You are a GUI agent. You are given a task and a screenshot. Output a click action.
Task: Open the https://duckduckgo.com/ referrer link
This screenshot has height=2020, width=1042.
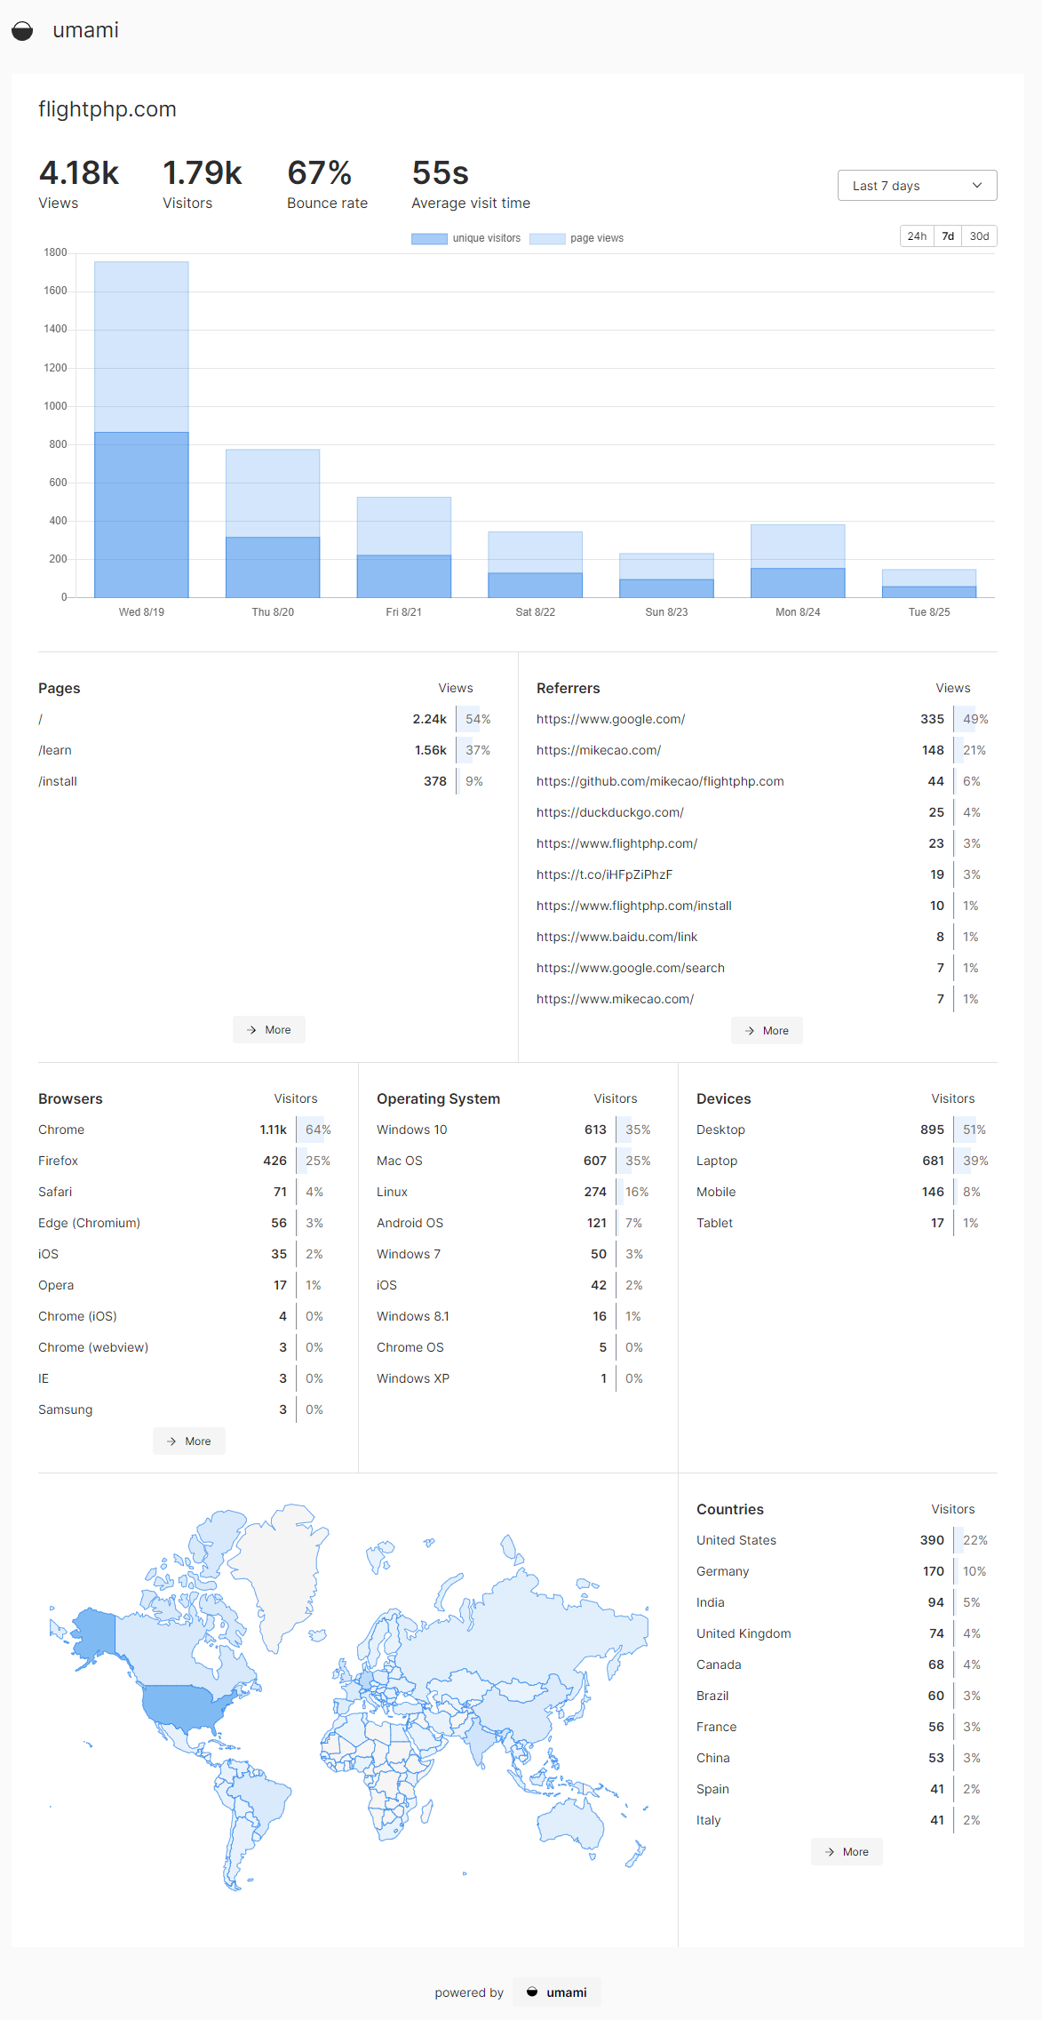pyautogui.click(x=610, y=812)
